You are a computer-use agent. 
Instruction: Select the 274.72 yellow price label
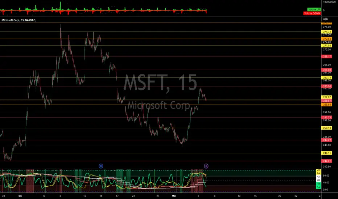click(327, 31)
